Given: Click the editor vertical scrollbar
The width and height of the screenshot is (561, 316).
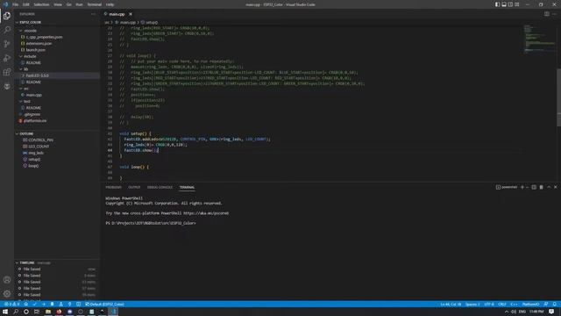Looking at the screenshot, I should tap(559, 97).
